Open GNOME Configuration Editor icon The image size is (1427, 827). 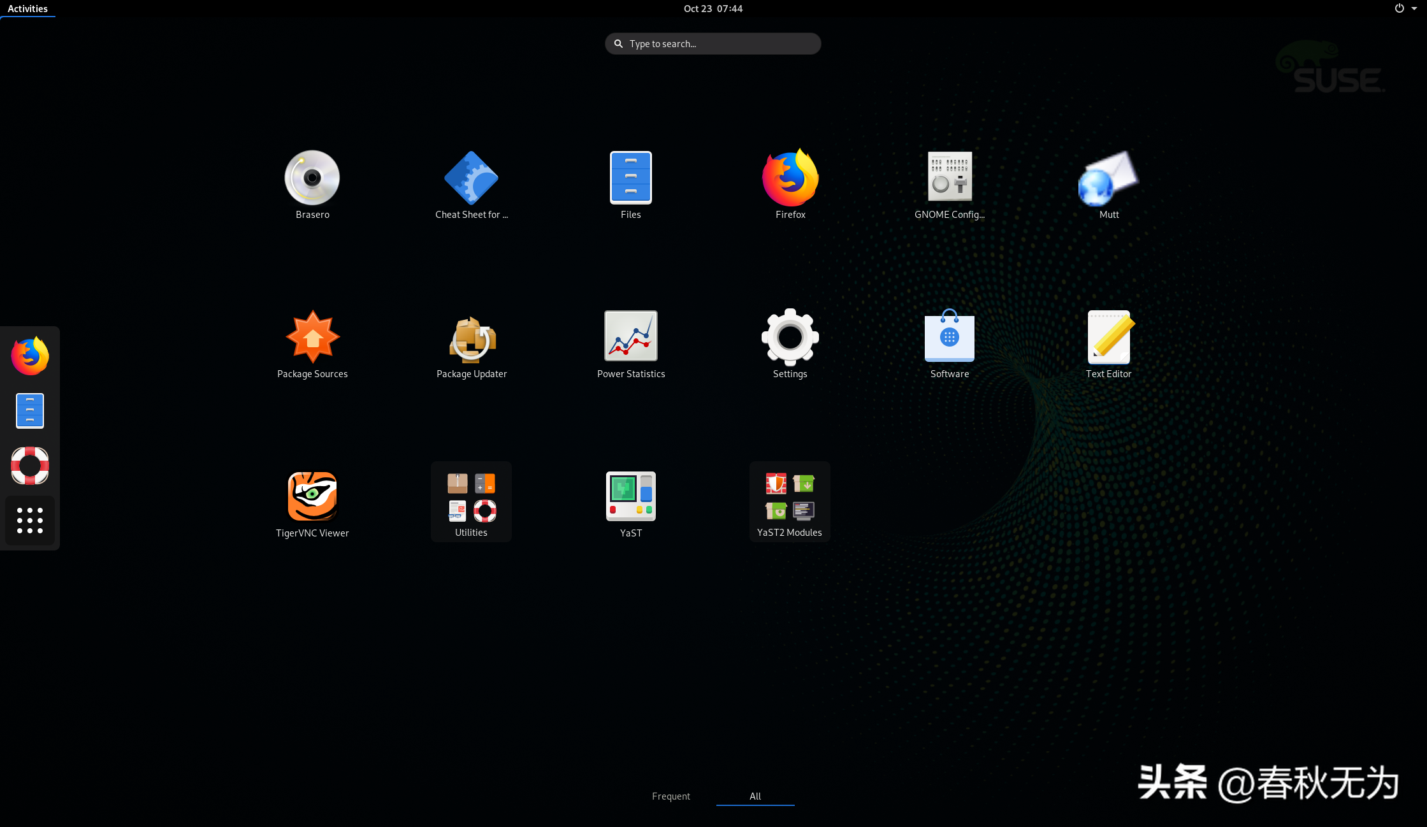coord(950,178)
